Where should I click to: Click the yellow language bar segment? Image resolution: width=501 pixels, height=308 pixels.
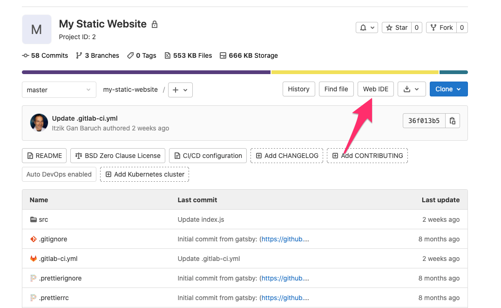[x=355, y=72]
